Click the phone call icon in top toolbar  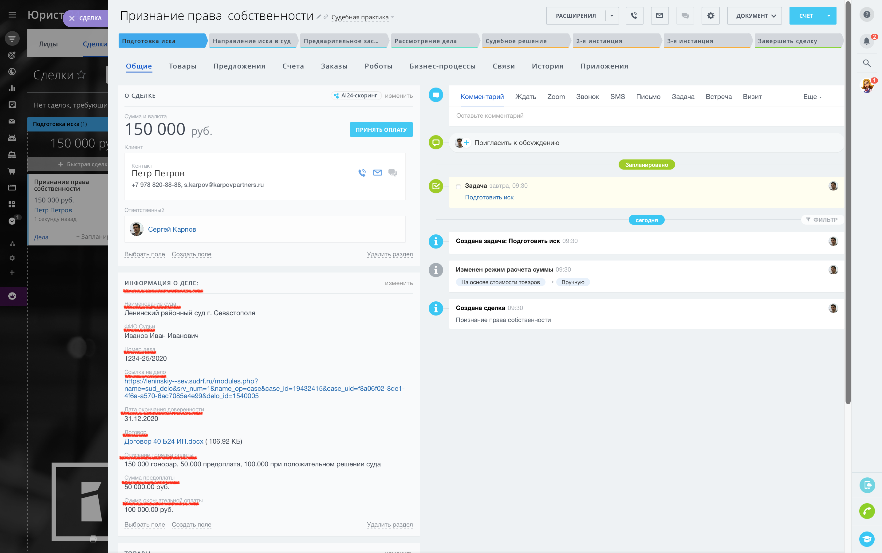pyautogui.click(x=634, y=16)
